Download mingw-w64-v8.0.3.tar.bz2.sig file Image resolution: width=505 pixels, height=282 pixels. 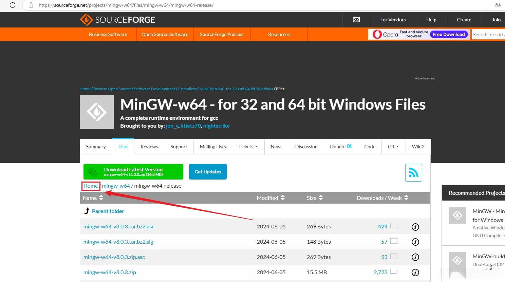click(118, 242)
